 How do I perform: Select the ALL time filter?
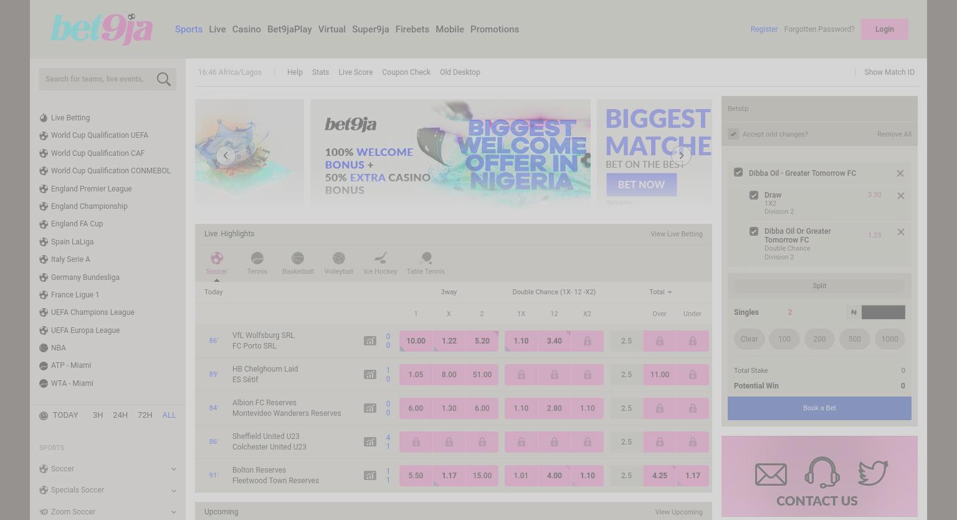point(169,415)
